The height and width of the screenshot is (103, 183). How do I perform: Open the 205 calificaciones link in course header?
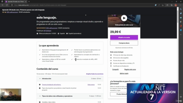point(52,28)
